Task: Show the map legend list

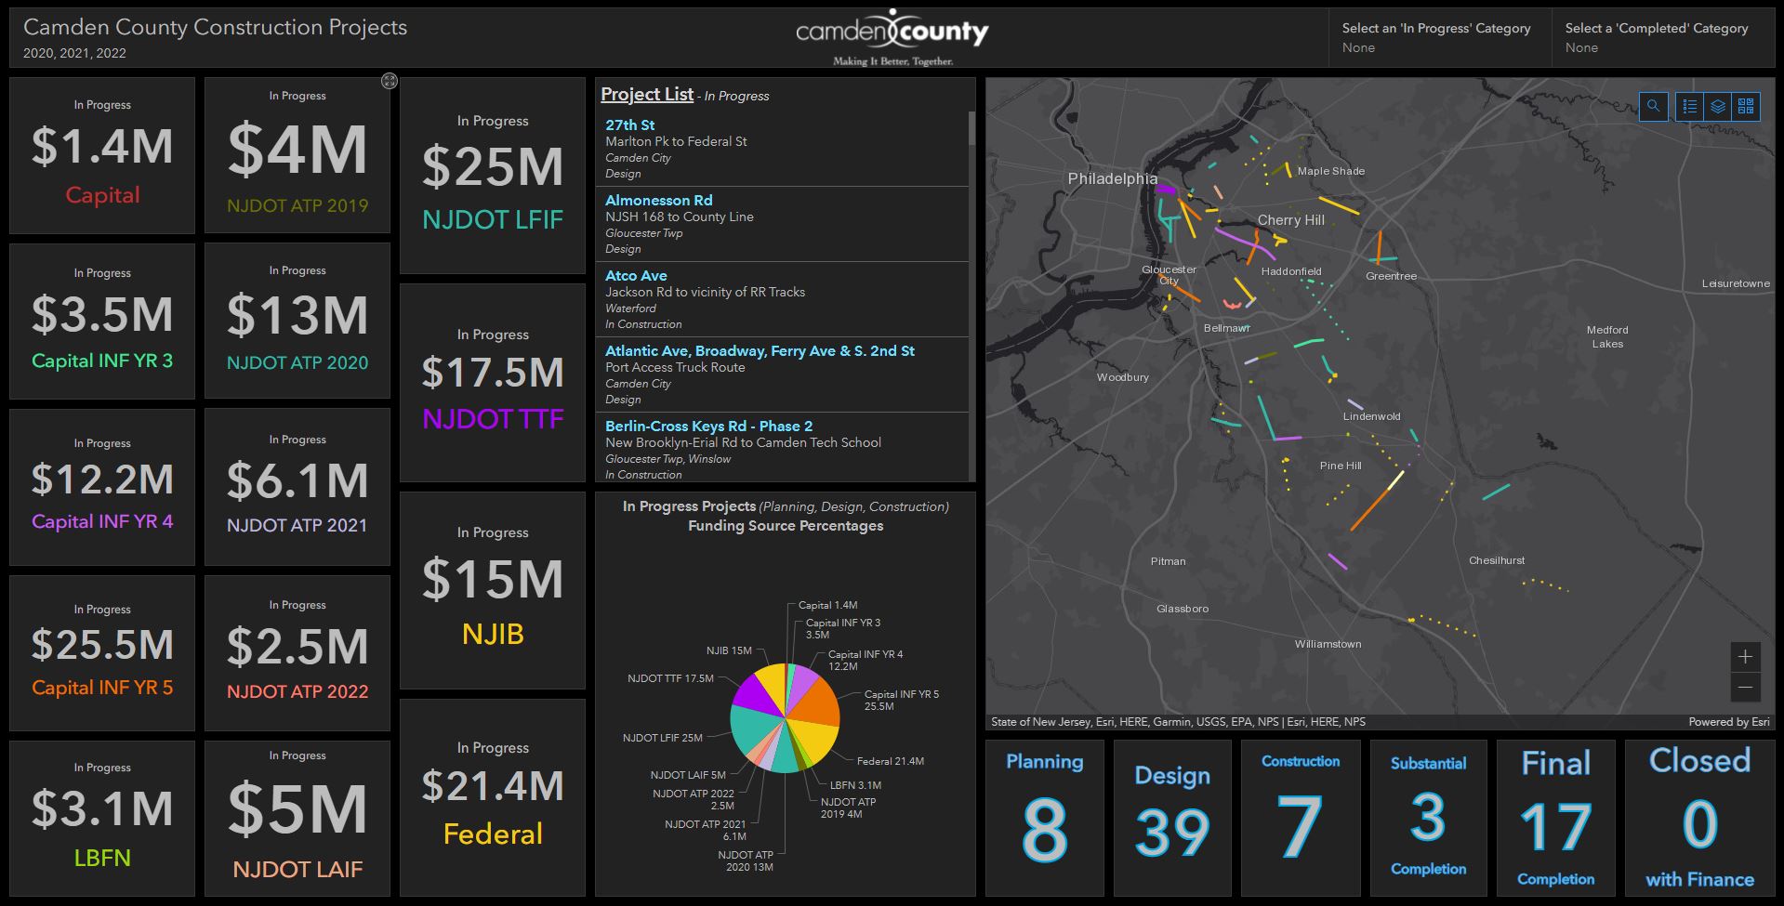Action: click(x=1690, y=106)
